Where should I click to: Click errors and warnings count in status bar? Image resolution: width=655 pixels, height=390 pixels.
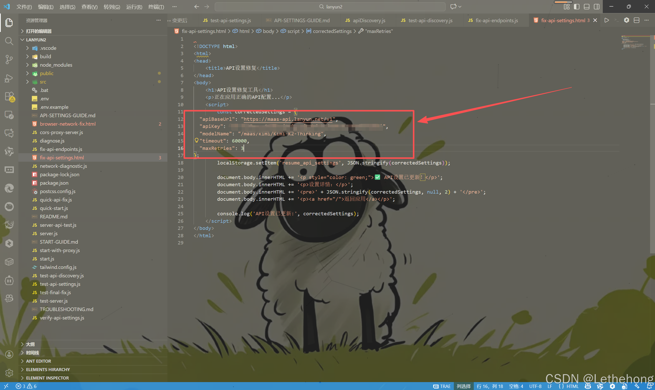(x=26, y=386)
